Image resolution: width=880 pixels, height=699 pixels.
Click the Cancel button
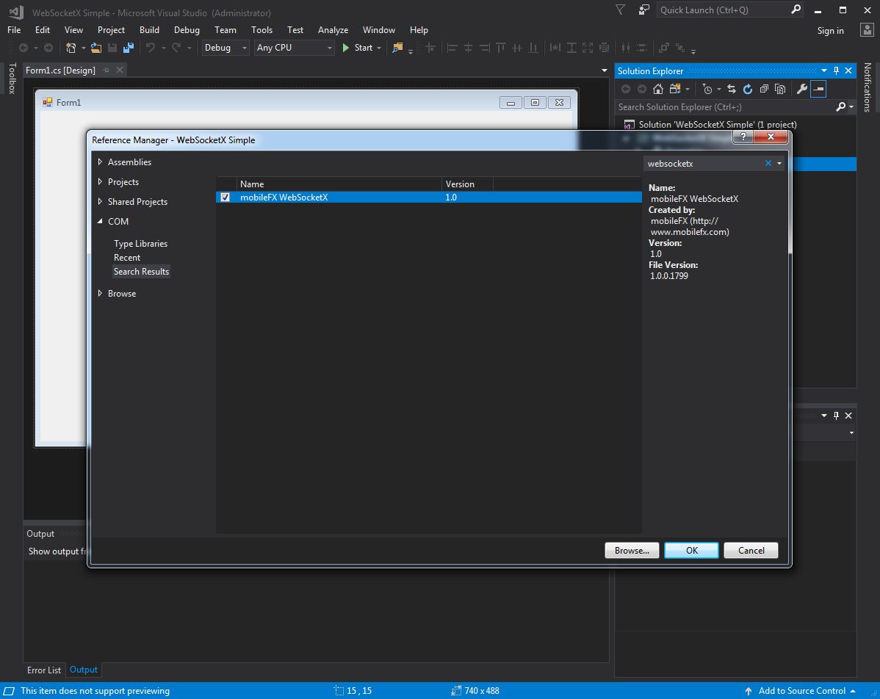[751, 551]
